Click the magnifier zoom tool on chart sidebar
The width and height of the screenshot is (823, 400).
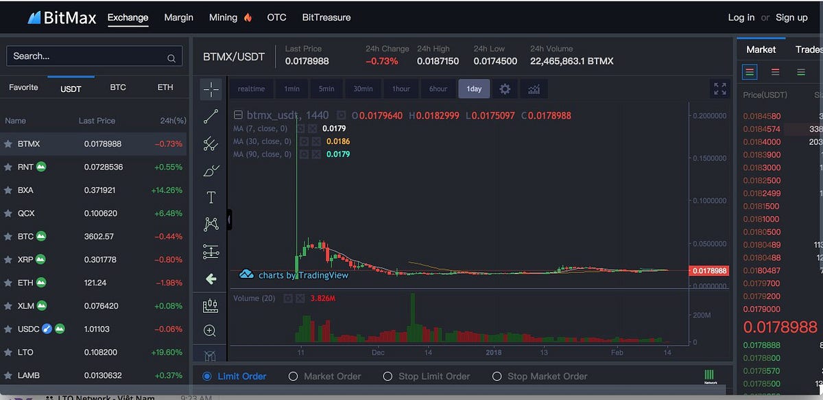point(211,330)
